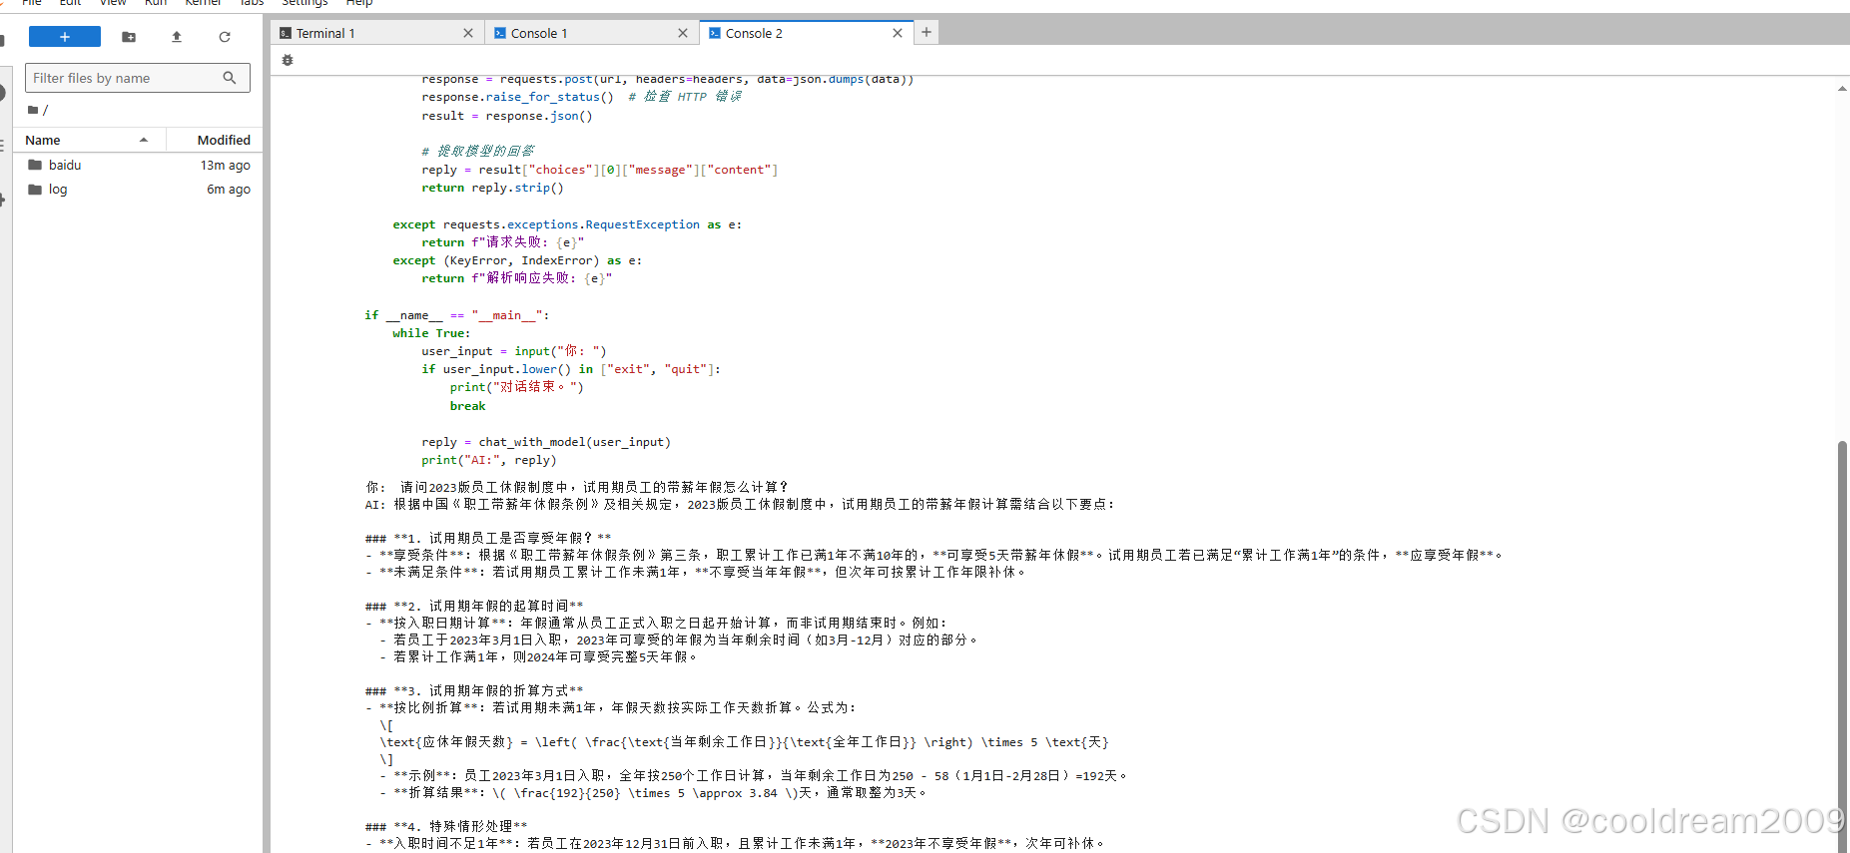Close the Console 1 tab
The width and height of the screenshot is (1850, 853).
coord(683,33)
